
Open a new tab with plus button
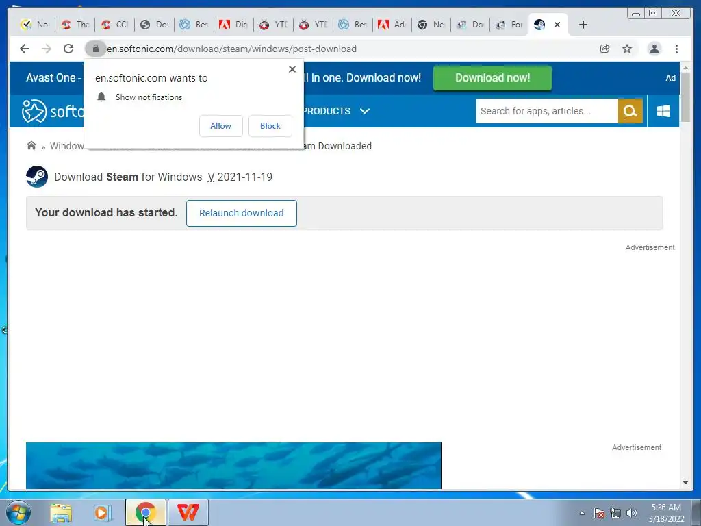click(x=583, y=25)
